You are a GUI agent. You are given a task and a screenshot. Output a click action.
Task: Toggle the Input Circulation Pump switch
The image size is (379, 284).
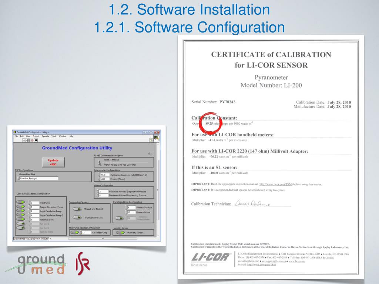coord(21,210)
